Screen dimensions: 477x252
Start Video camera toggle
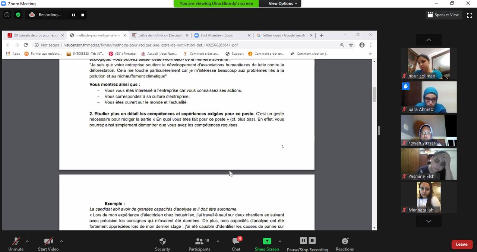coord(48,241)
